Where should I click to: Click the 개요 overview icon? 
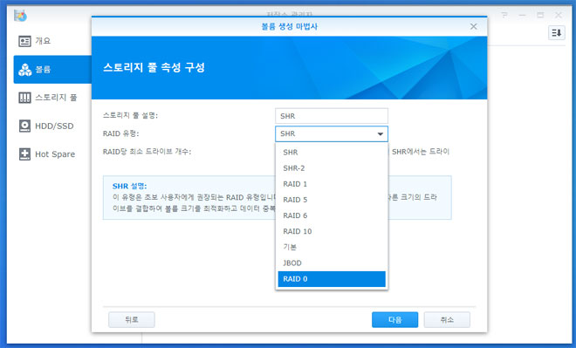[x=24, y=41]
